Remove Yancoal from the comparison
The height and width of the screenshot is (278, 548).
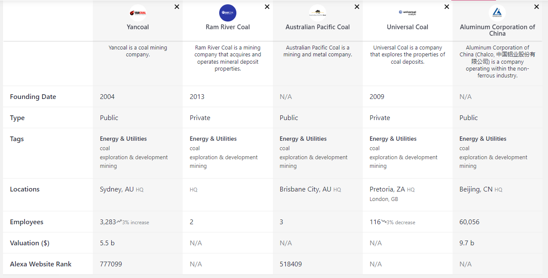177,7
